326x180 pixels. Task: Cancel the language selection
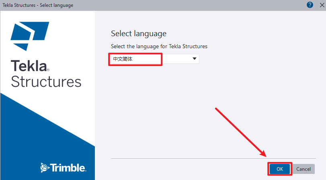click(x=303, y=169)
